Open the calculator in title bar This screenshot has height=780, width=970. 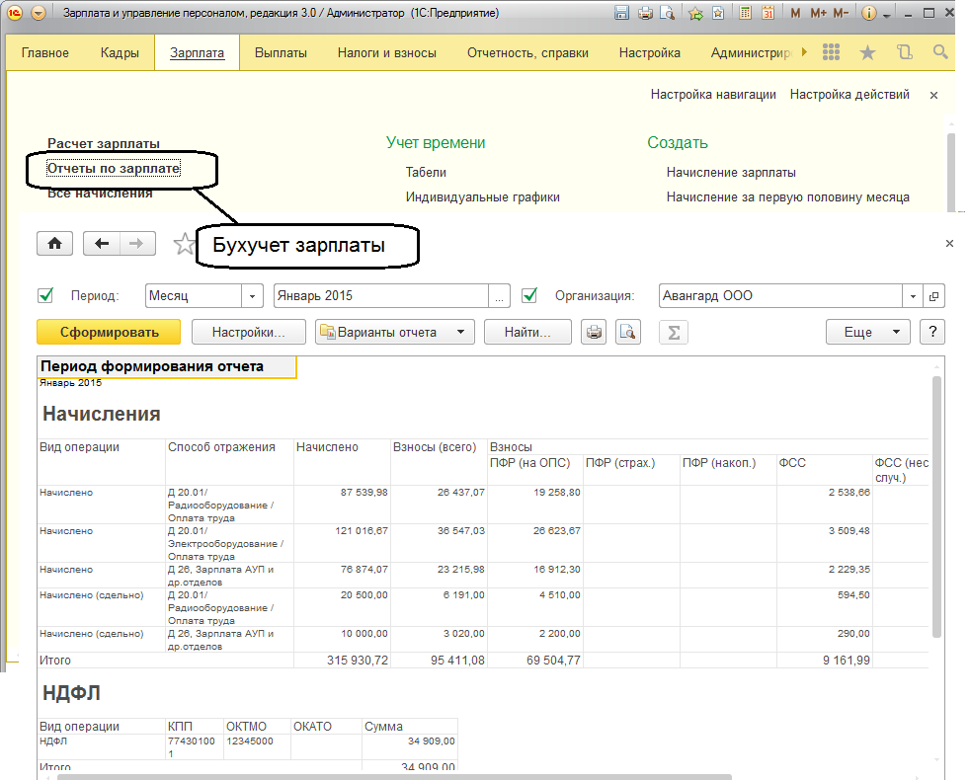pyautogui.click(x=744, y=14)
